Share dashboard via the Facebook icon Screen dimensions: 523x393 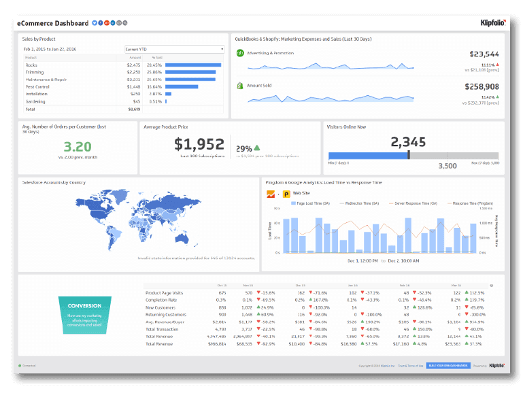(101, 23)
